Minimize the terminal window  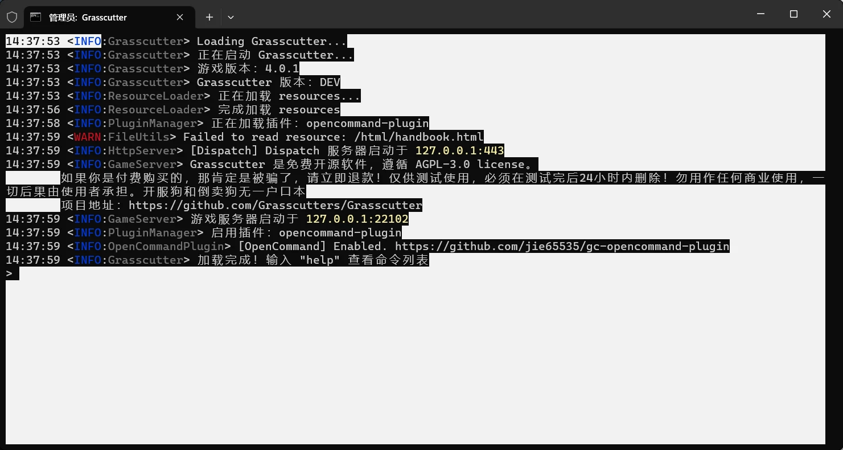click(x=760, y=14)
